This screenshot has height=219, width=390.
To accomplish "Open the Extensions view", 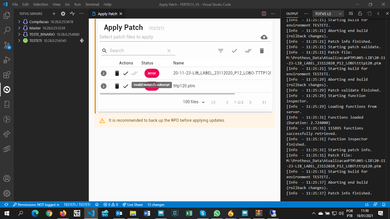I will [7, 75].
